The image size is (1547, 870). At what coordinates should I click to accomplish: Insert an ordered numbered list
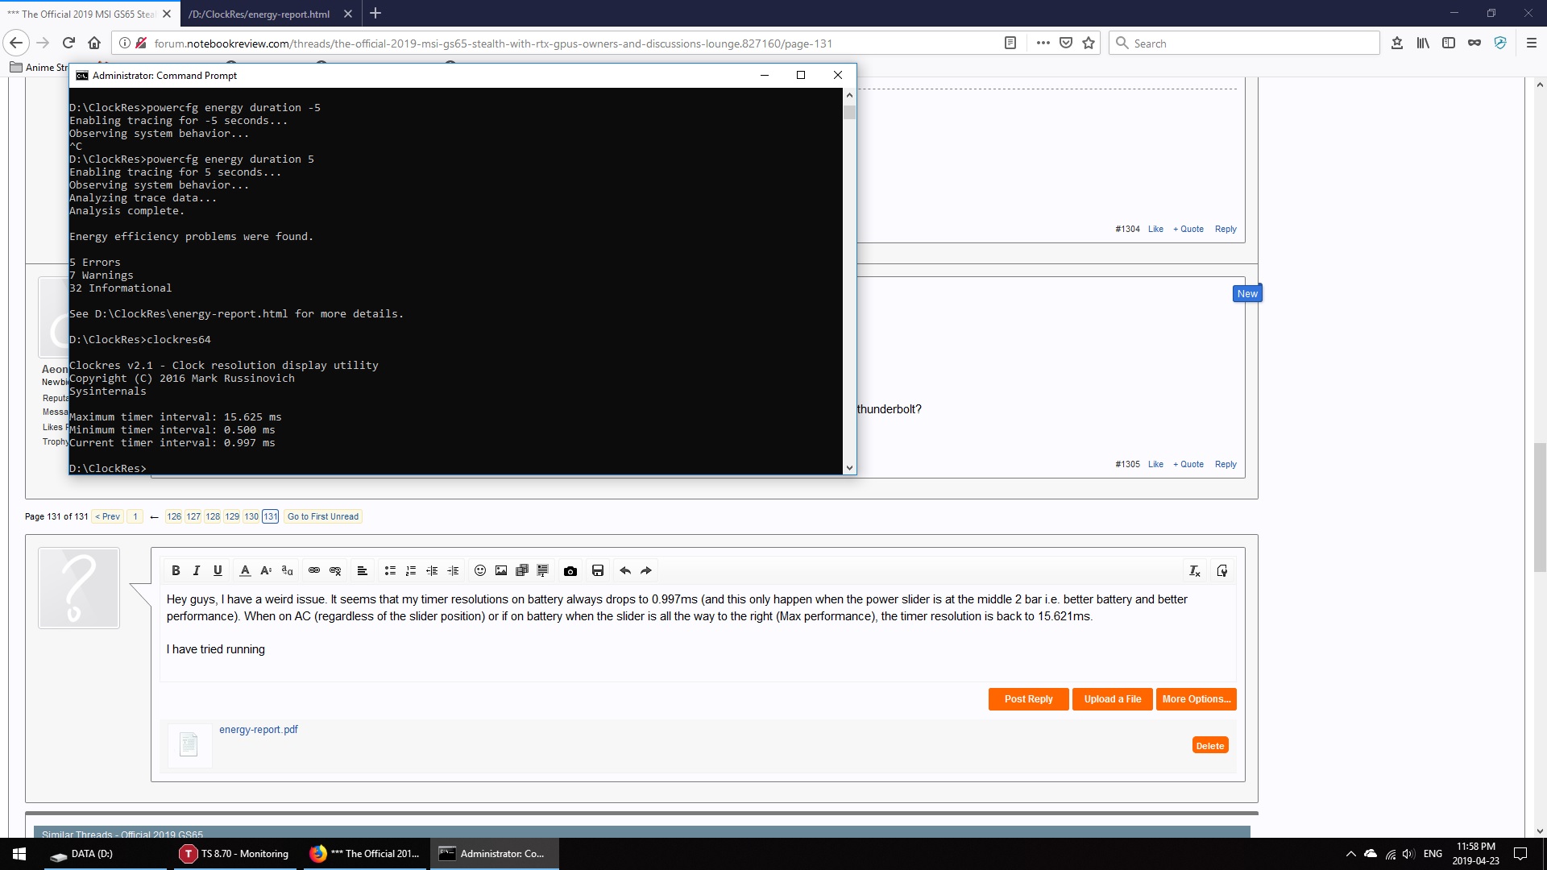[x=411, y=570]
